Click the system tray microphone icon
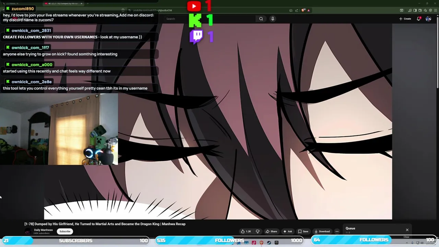 click(x=412, y=243)
